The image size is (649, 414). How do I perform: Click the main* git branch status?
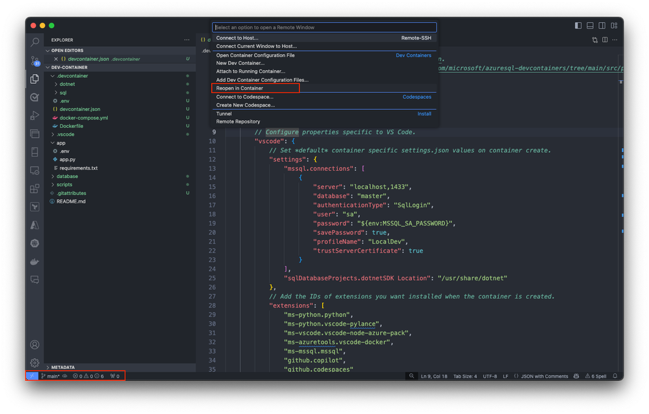pyautogui.click(x=51, y=376)
